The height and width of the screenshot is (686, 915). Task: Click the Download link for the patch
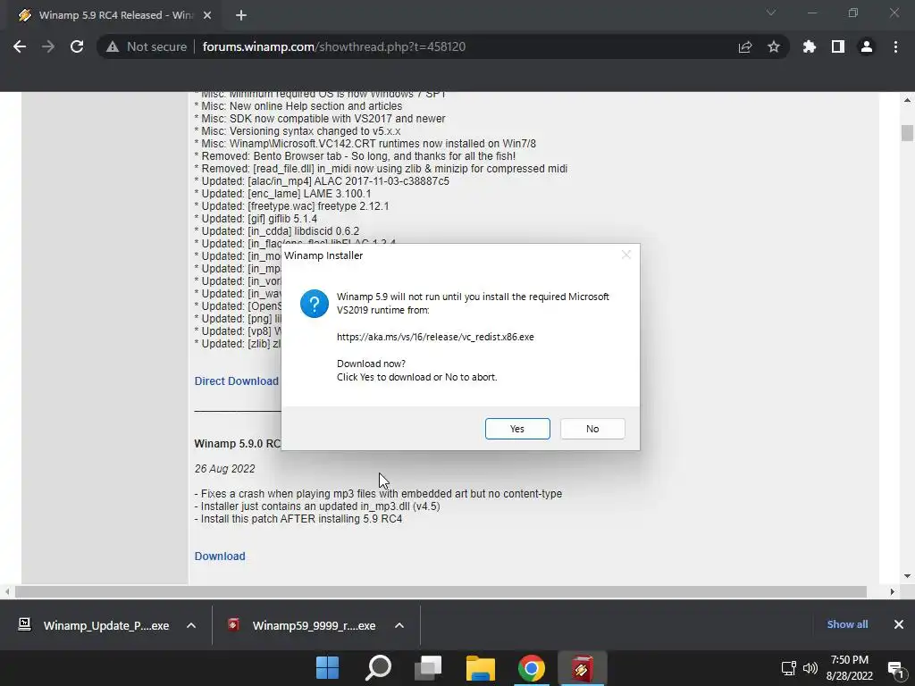pyautogui.click(x=220, y=556)
